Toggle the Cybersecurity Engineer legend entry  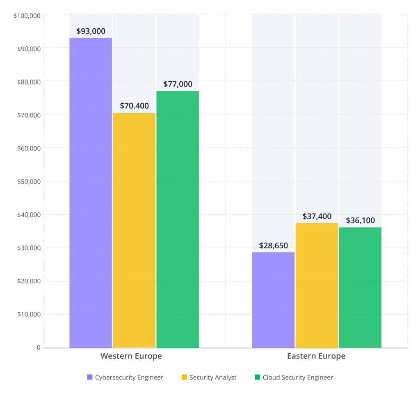point(125,378)
